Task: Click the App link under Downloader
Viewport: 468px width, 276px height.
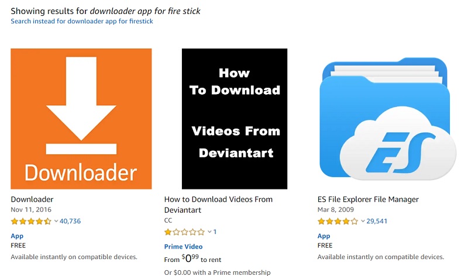Action: 17,236
